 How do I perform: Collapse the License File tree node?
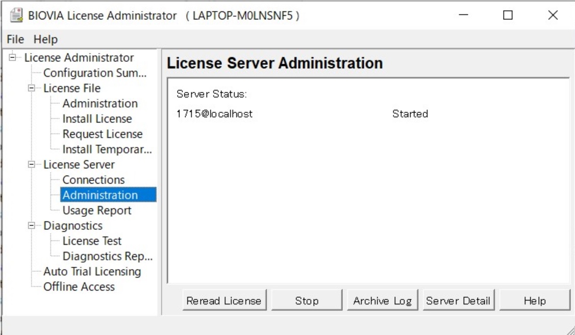coord(32,88)
